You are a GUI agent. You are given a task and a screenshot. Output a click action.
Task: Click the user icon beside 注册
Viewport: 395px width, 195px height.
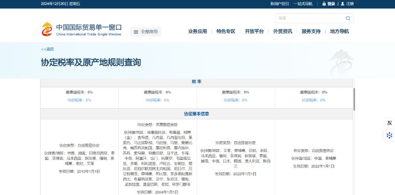(343, 4)
